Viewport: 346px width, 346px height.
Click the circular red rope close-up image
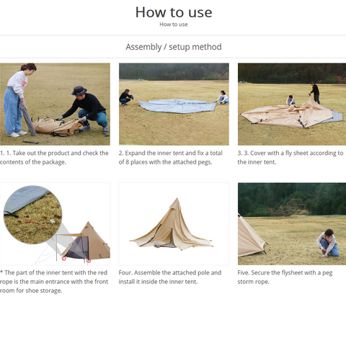click(x=33, y=215)
